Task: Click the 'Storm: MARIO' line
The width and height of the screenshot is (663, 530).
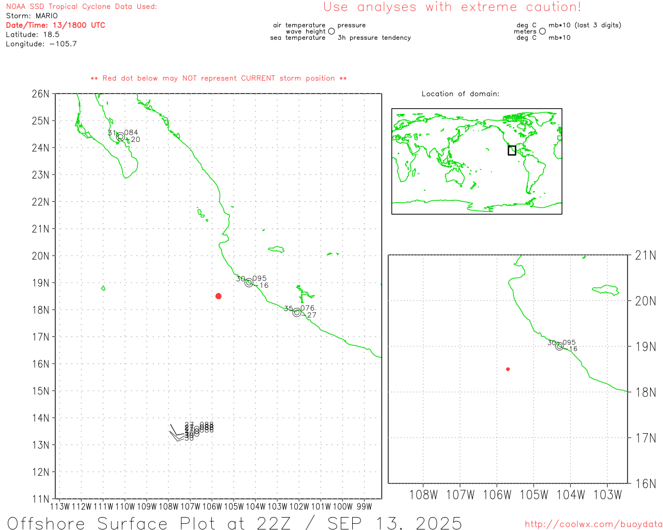Action: (x=32, y=16)
